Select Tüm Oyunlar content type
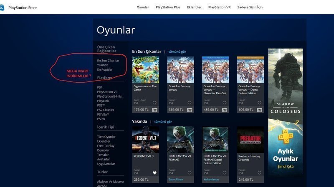 106,137
